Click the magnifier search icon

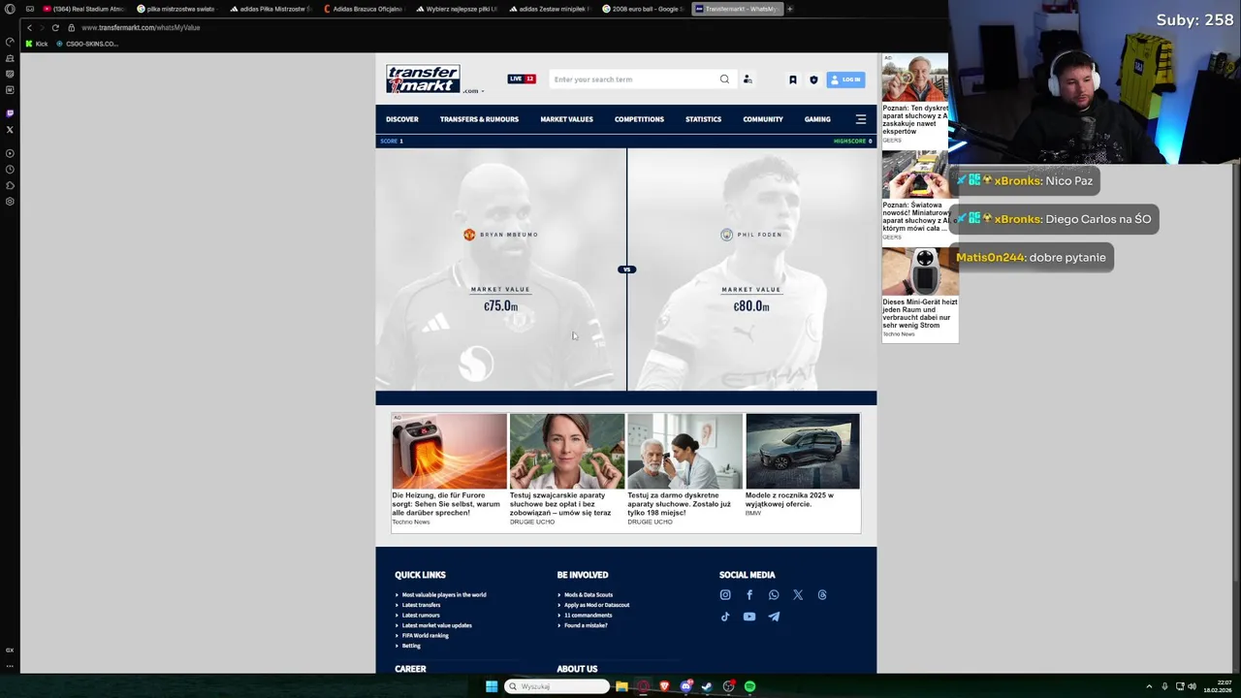(724, 79)
